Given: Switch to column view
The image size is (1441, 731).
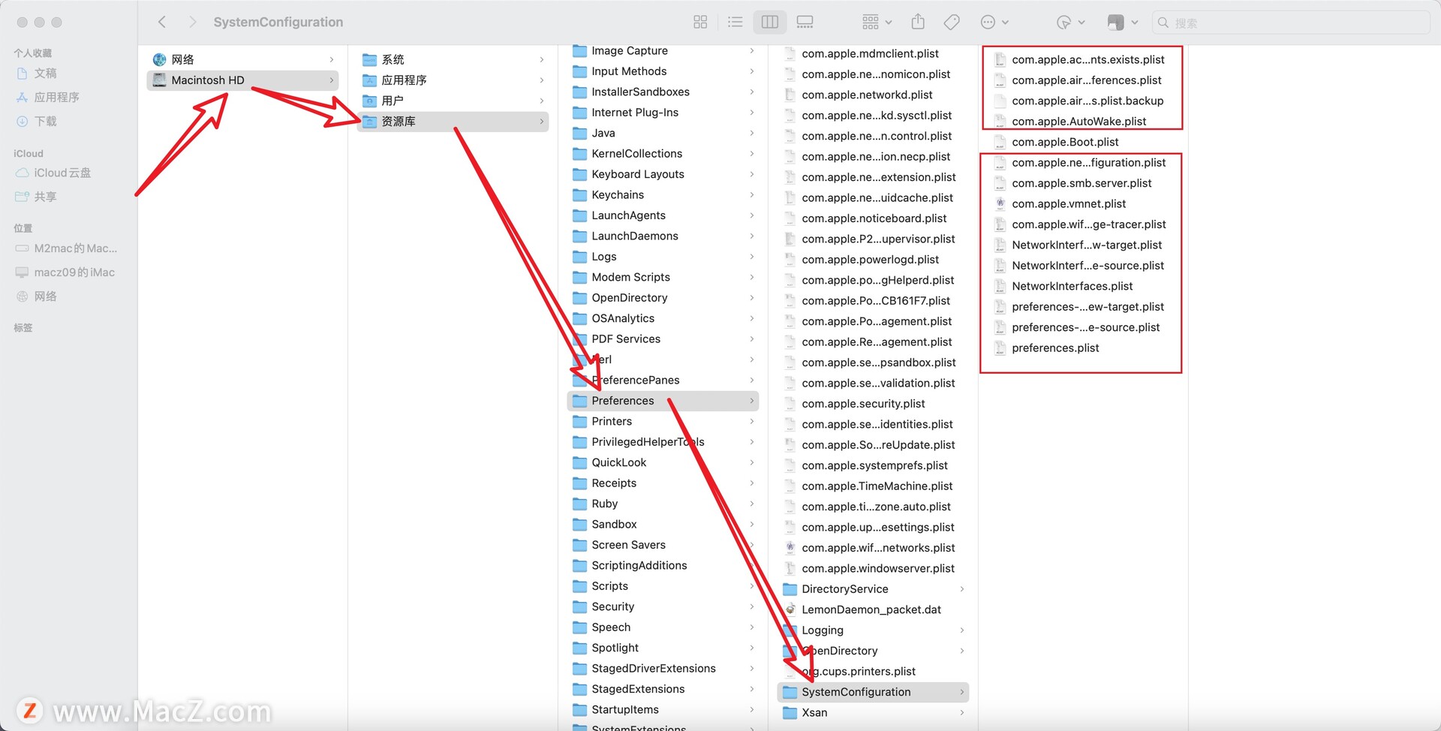Looking at the screenshot, I should tap(770, 23).
